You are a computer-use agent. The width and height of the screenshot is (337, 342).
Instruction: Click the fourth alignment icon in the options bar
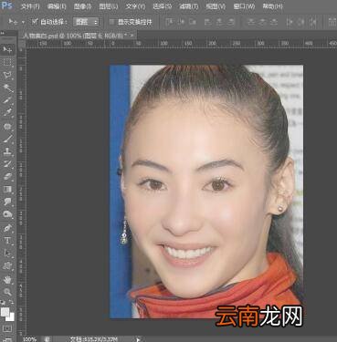click(208, 22)
